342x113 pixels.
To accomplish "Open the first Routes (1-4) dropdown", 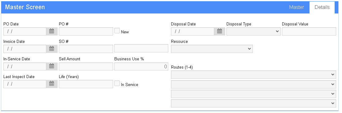I will click(253, 75).
